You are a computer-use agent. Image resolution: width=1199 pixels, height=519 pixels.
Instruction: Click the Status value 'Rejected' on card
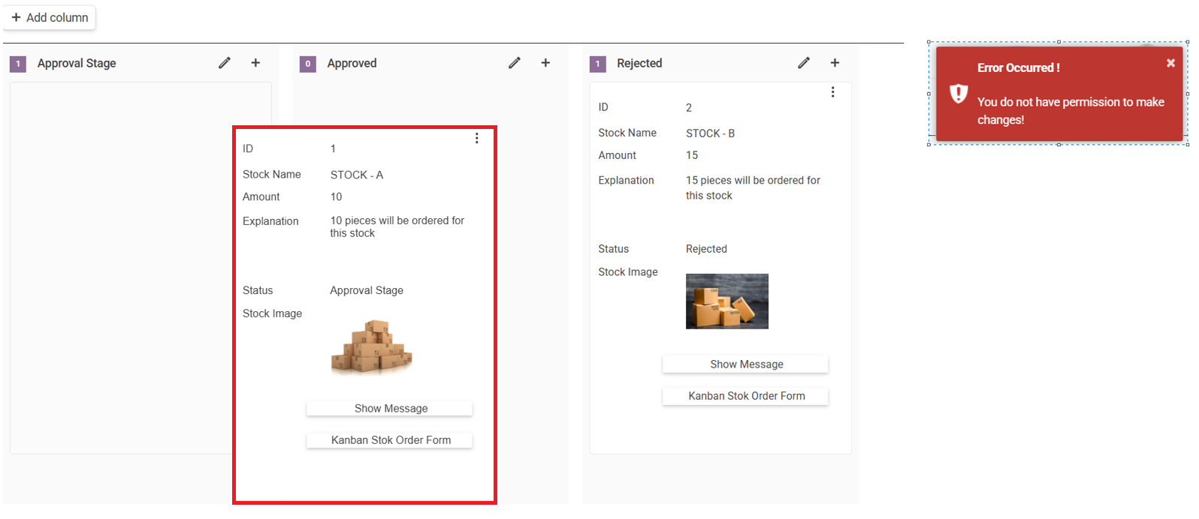pyautogui.click(x=706, y=249)
